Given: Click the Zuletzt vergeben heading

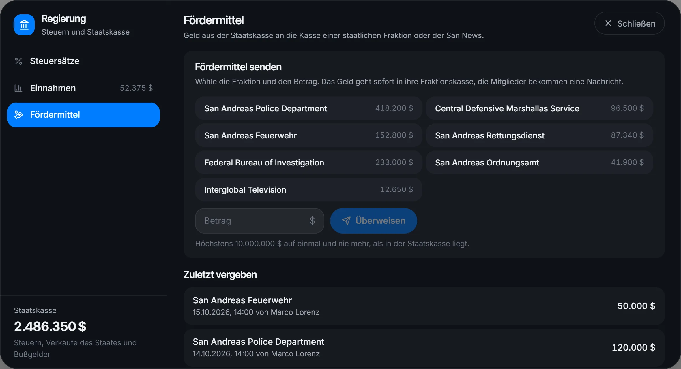Looking at the screenshot, I should [220, 274].
